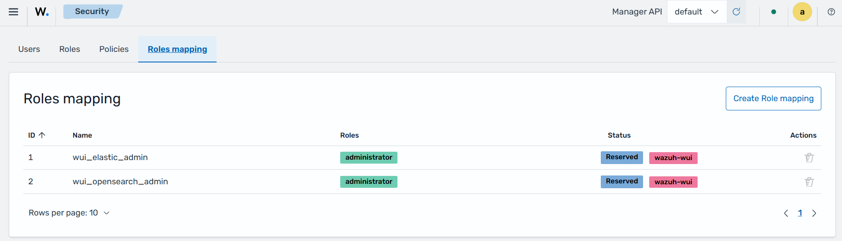
Task: Click the Roles column header
Action: (349, 135)
